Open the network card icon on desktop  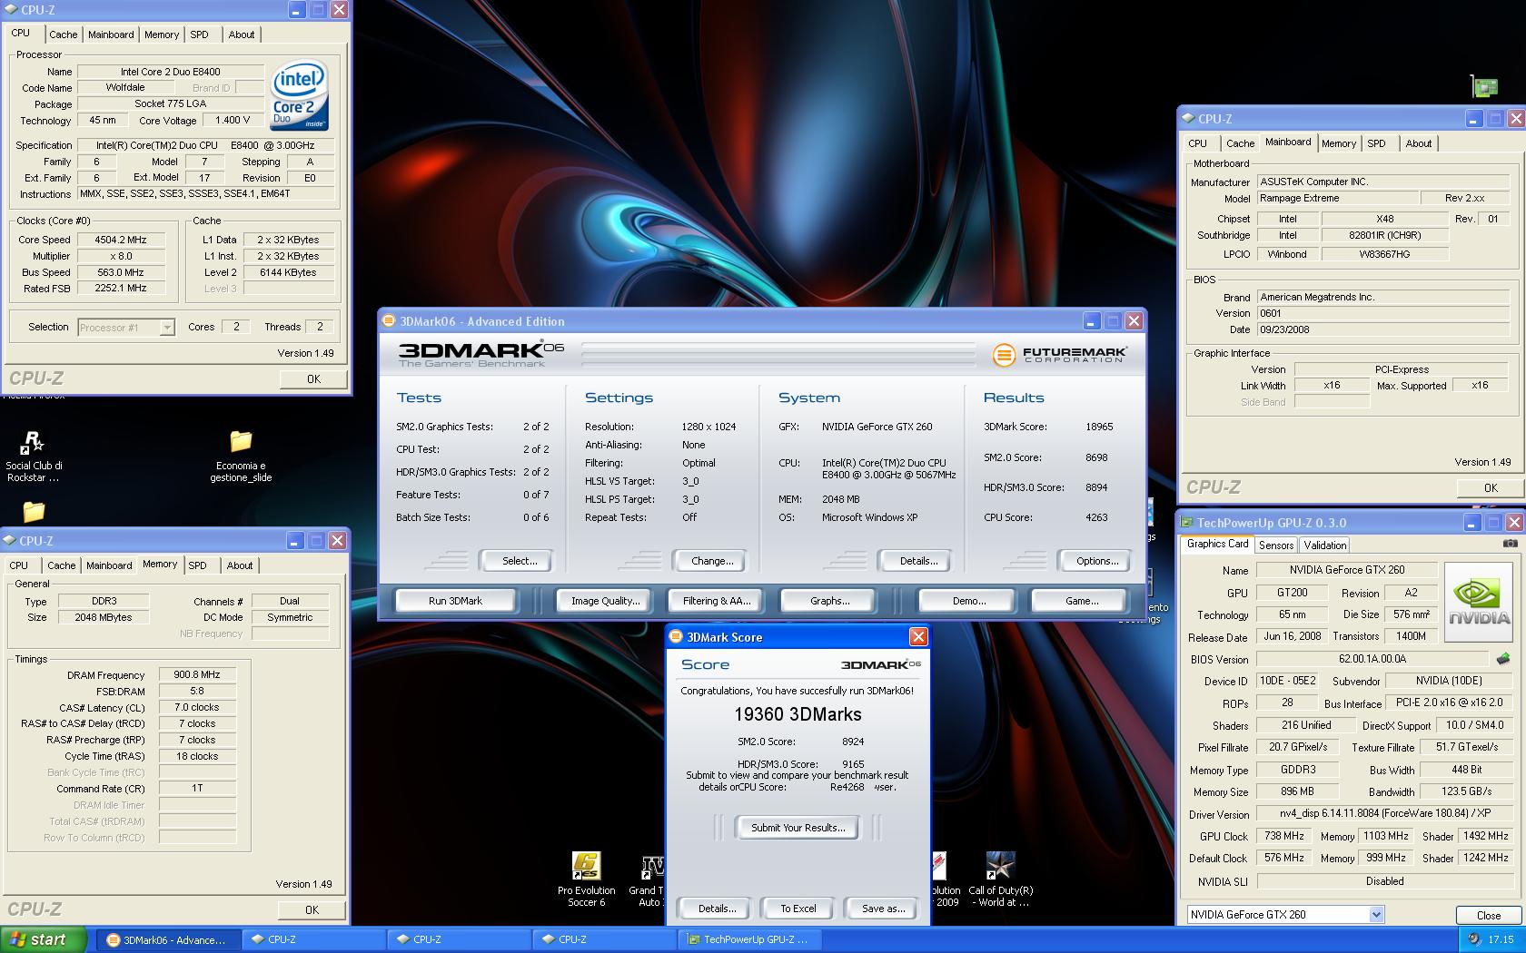tap(1484, 86)
